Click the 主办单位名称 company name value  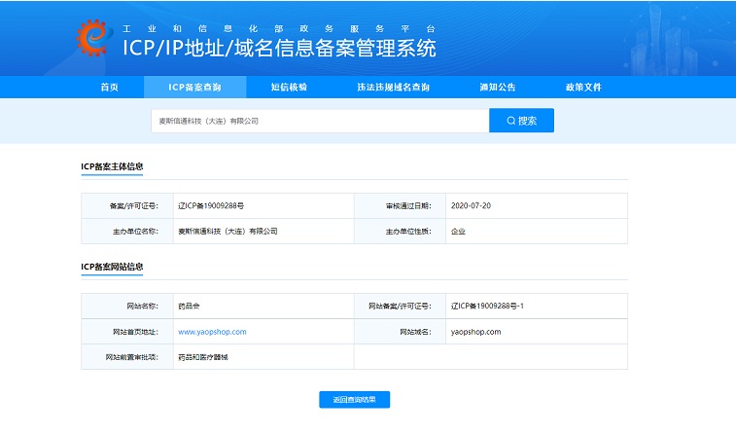[x=228, y=232]
